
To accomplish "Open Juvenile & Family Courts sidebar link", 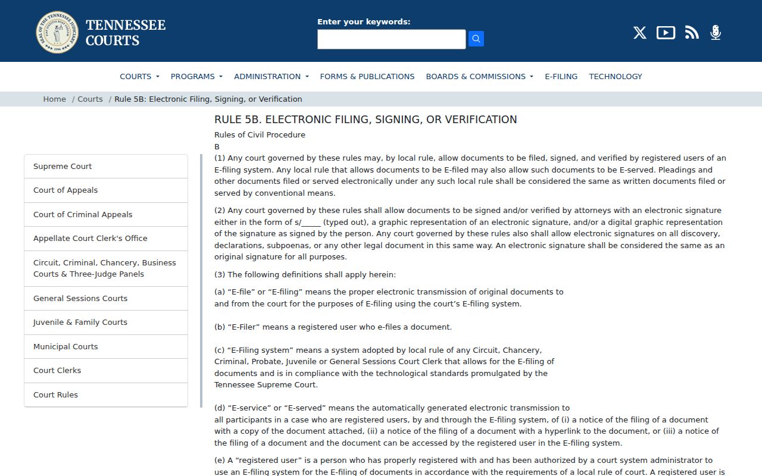I will 106,322.
